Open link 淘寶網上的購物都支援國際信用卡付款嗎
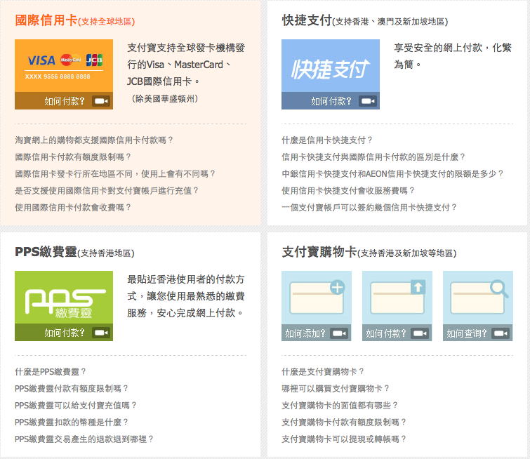530x459 pixels. [x=94, y=140]
